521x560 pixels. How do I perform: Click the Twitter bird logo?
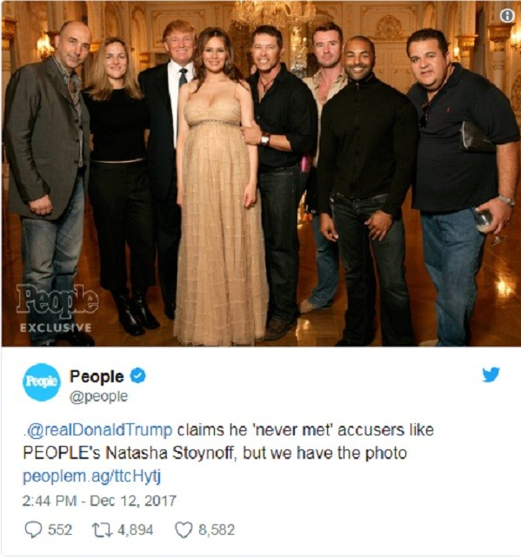click(491, 375)
